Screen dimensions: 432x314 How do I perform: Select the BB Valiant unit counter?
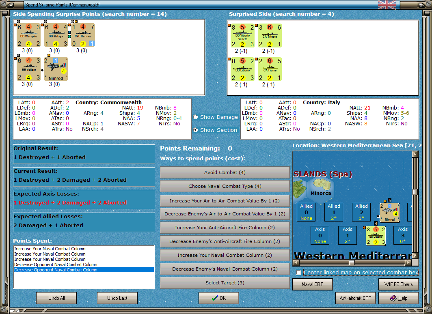point(29,69)
